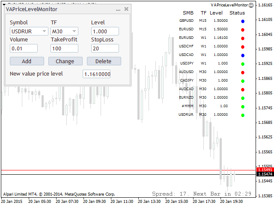274x205 pixels.
Task: Click into the Volume field
Action: pyautogui.click(x=24, y=48)
